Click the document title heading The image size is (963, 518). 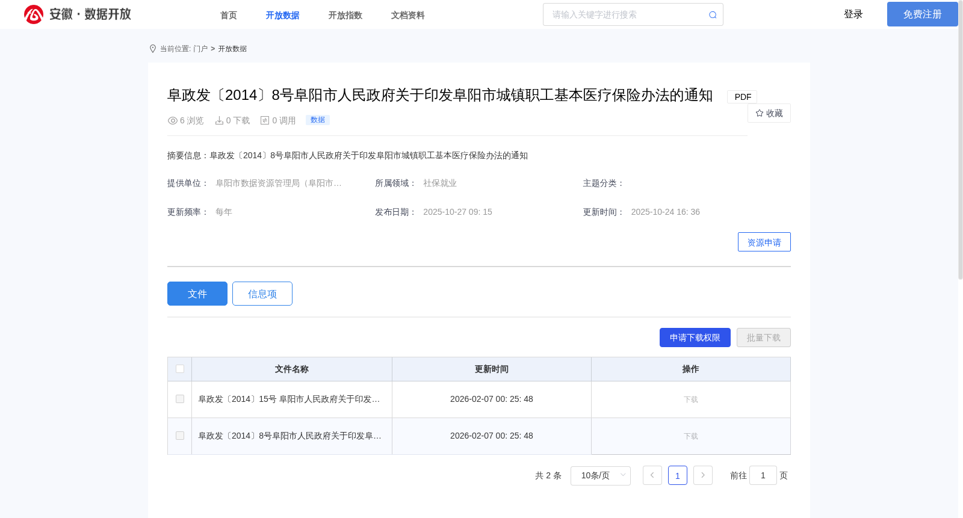pos(440,95)
